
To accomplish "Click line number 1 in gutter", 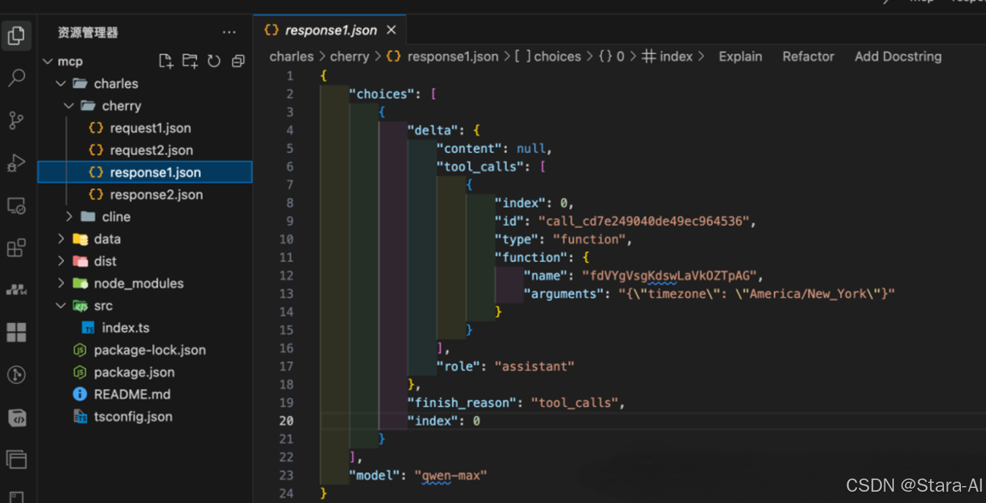I will pos(290,76).
